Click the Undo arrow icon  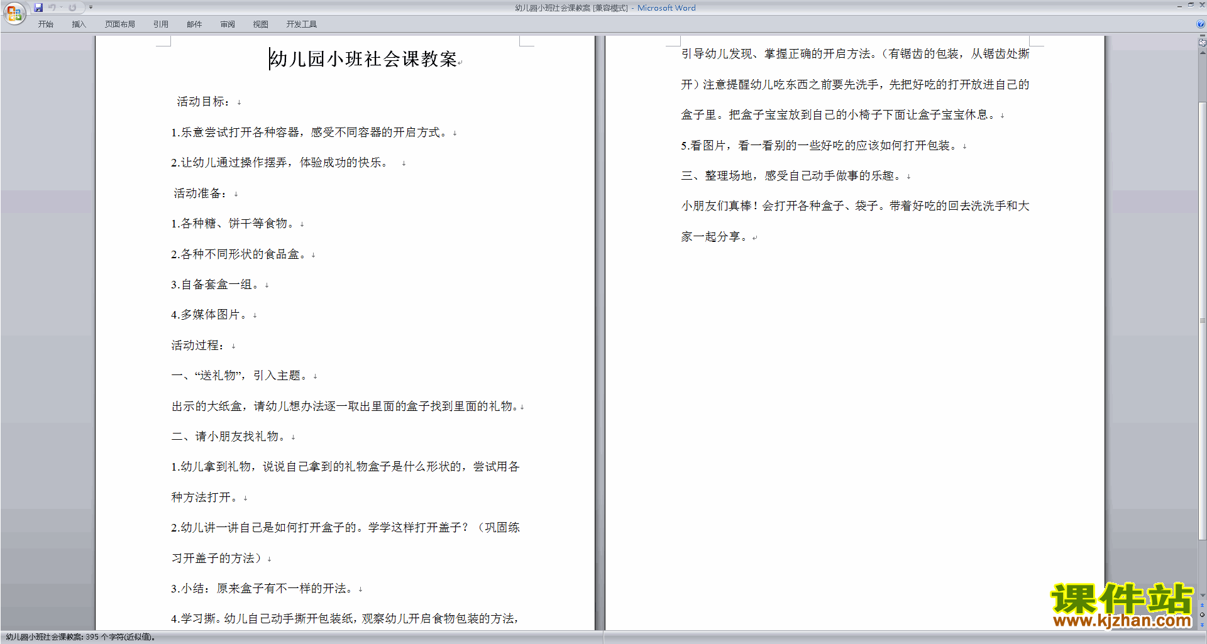click(52, 8)
